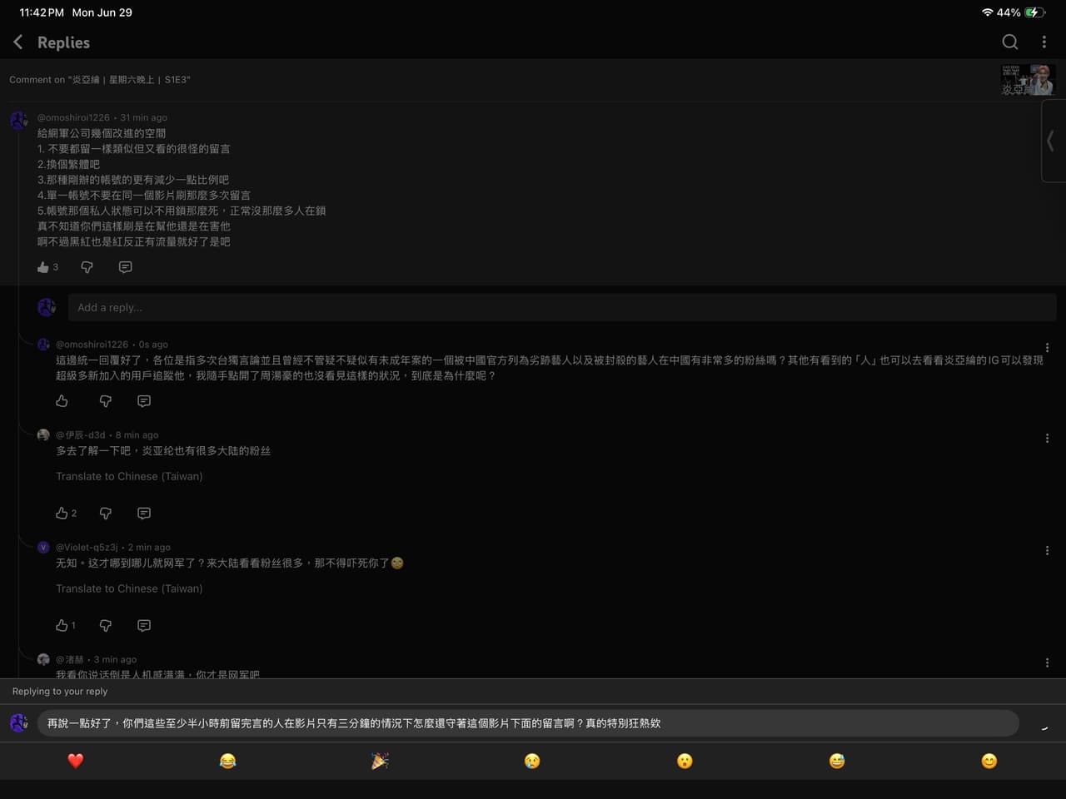Expand the side panel chevron handle
1066x799 pixels.
click(x=1052, y=141)
